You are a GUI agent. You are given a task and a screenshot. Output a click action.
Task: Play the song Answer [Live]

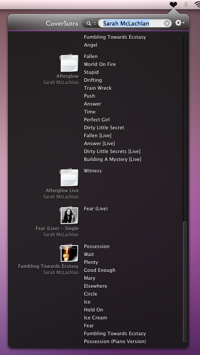(99, 143)
